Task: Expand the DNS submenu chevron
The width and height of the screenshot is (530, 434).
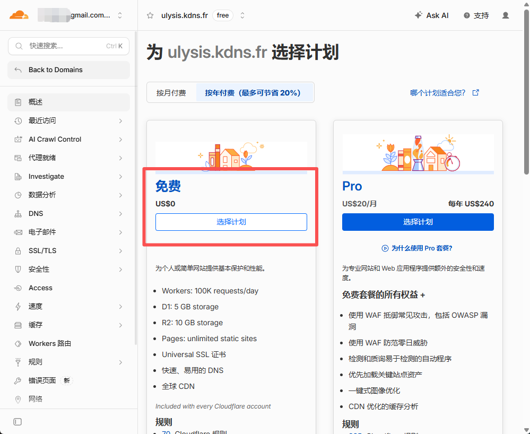Action: [120, 214]
